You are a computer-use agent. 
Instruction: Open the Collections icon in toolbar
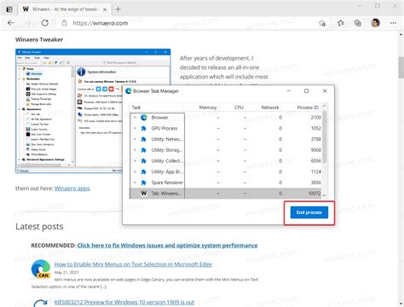pyautogui.click(x=358, y=23)
